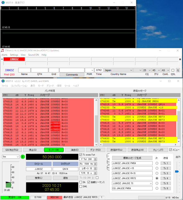
Task: Click the QSOをログ(Q) button
Action: coord(12,150)
